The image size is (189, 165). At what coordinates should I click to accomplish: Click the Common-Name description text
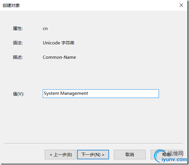point(59,57)
